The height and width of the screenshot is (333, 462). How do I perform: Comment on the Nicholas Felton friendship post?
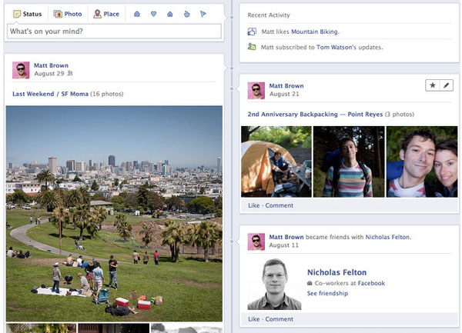(x=279, y=318)
